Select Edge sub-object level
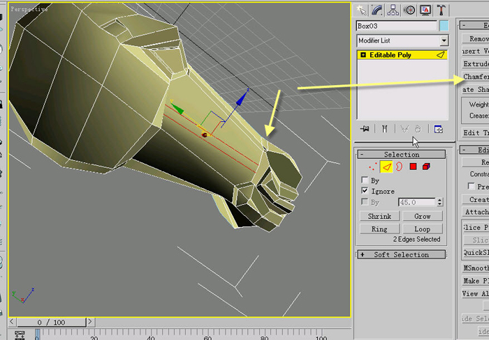The height and width of the screenshot is (340, 489). click(386, 167)
